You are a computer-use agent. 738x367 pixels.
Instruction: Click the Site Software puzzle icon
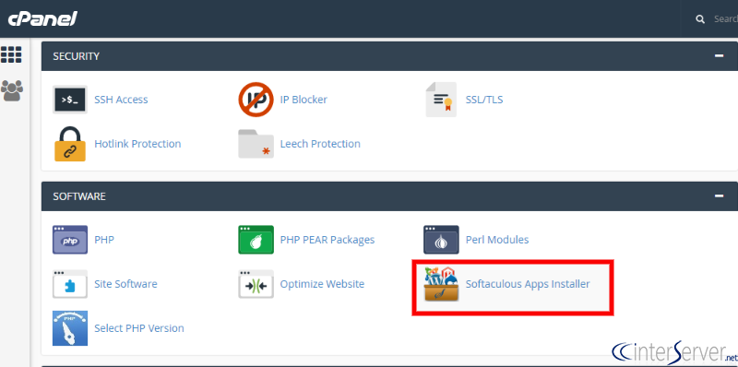tap(70, 284)
